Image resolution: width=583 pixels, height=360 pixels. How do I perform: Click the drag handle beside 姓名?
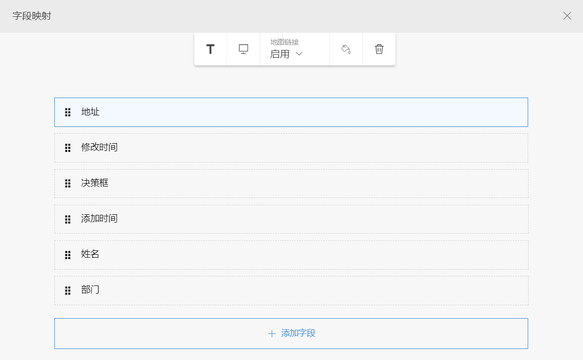[x=68, y=255]
